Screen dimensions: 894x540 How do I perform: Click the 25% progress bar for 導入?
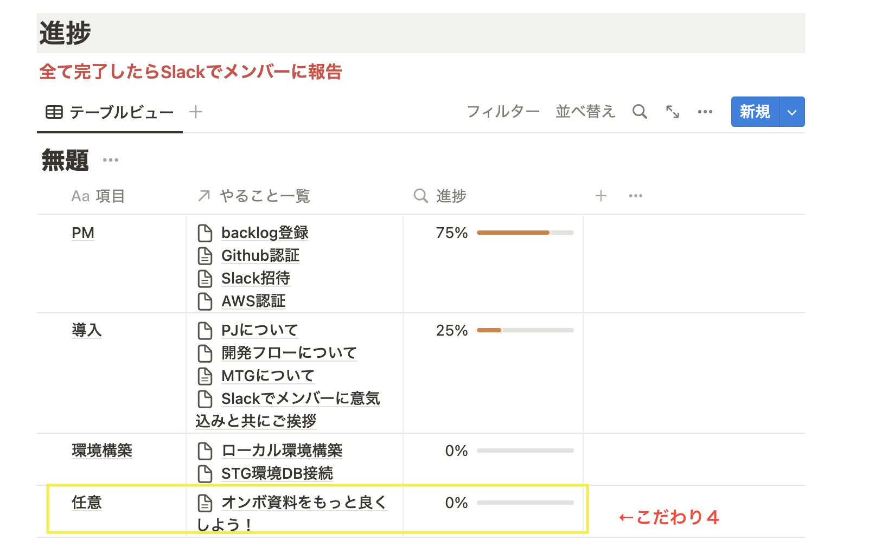[x=525, y=330]
